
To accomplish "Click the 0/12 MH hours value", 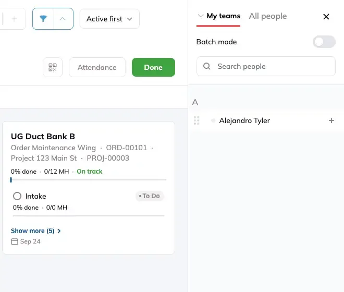I will pos(56,172).
